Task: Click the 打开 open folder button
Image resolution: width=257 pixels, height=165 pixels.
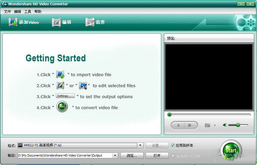Action: pyautogui.click(x=157, y=156)
